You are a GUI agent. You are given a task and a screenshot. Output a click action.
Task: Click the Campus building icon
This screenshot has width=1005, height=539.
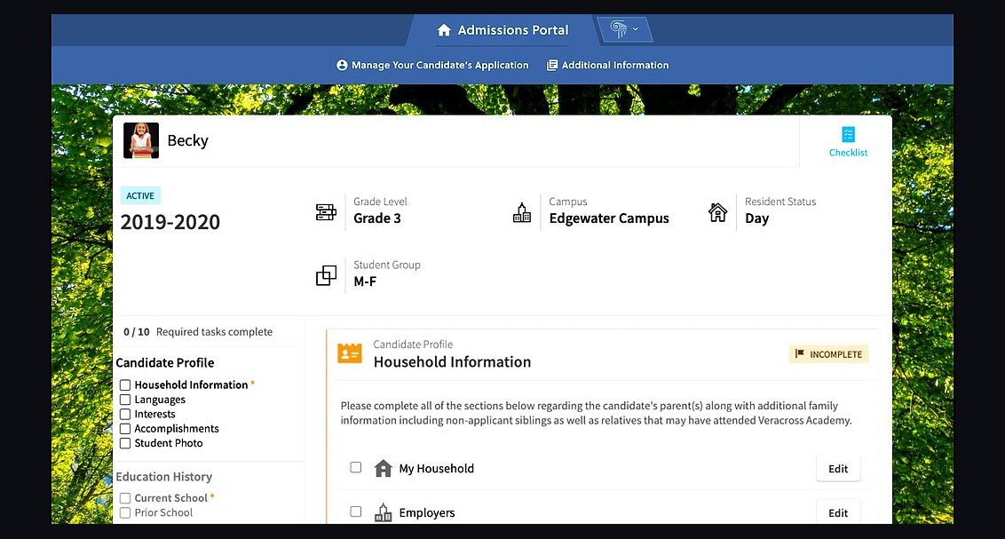[x=522, y=212]
